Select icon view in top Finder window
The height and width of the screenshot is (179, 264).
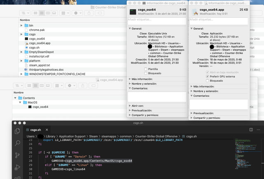(35, 13)
